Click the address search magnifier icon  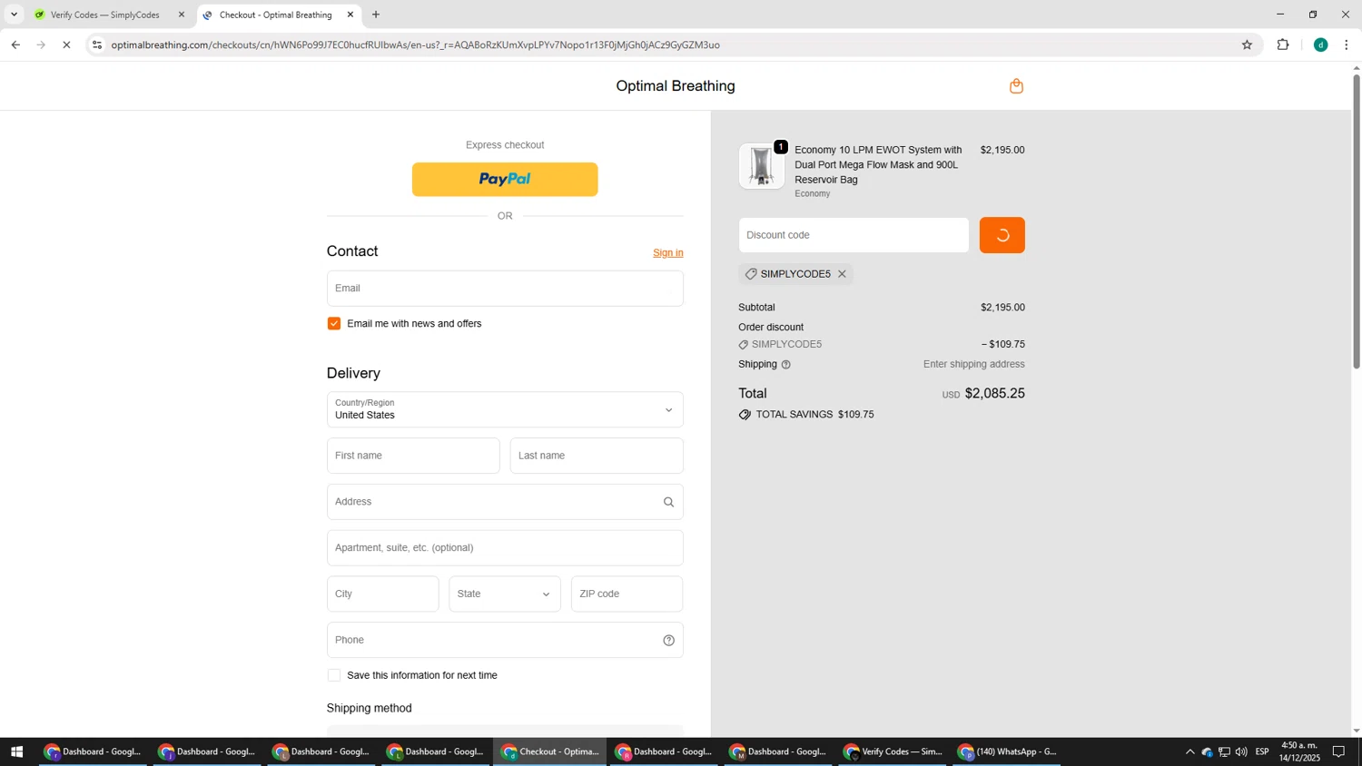tap(668, 502)
